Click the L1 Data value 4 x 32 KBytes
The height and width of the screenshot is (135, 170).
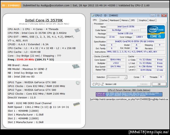tap(145, 60)
